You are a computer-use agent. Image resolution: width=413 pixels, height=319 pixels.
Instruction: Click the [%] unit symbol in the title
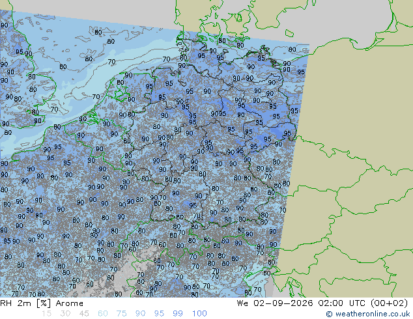[44, 303]
